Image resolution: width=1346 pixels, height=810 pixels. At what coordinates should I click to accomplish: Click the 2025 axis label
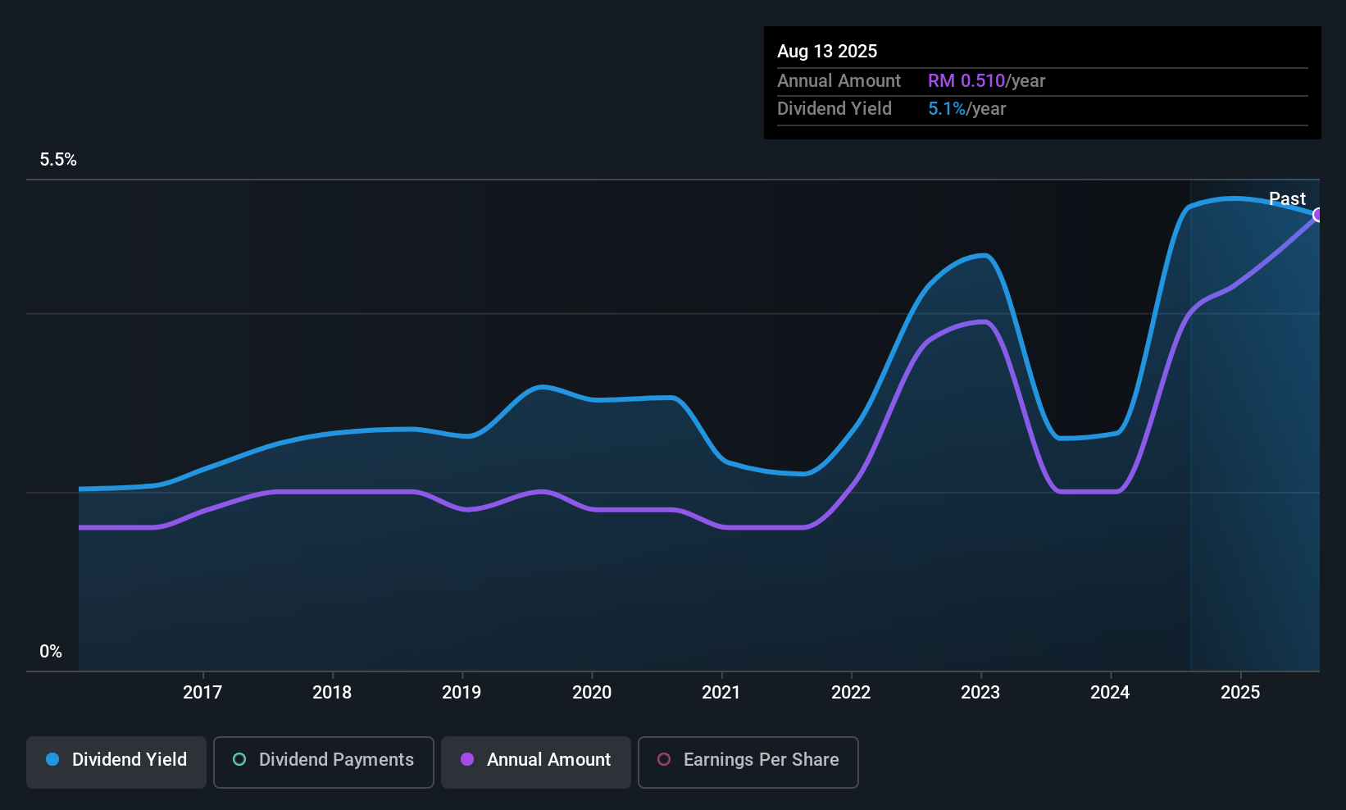1240,692
